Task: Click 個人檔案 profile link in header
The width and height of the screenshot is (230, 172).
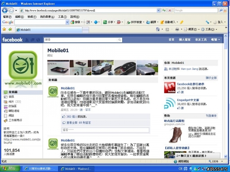Action: pyautogui.click(x=185, y=40)
